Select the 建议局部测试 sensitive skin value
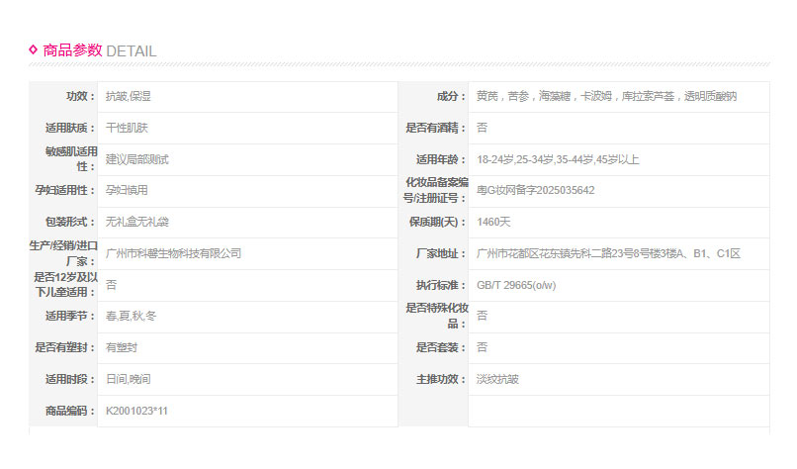The width and height of the screenshot is (797, 469). point(137,159)
